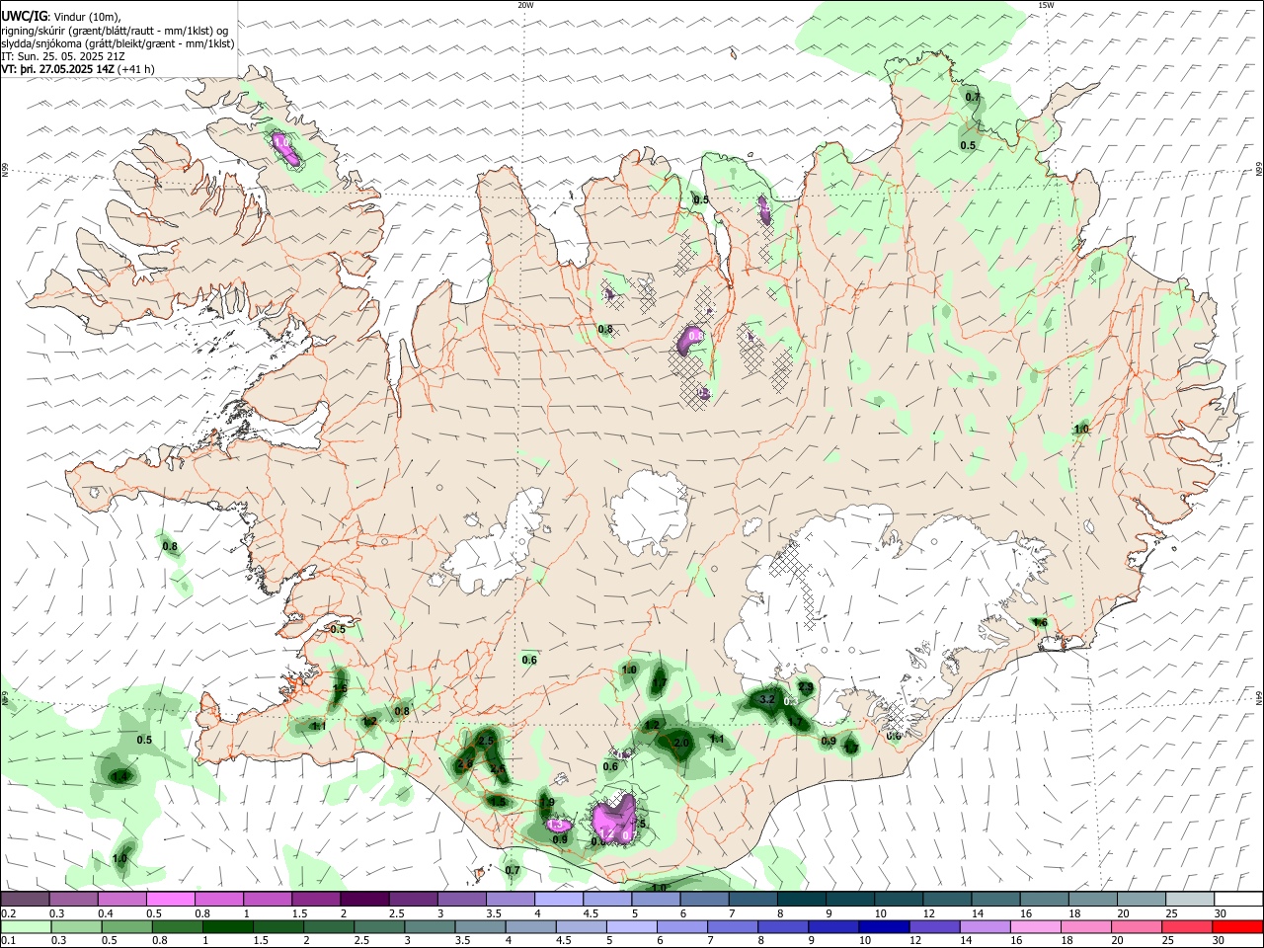1264x948 pixels.
Task: Click the 'IT: Sun. 25. 05. 2025 21Z' line
Action: [65, 56]
